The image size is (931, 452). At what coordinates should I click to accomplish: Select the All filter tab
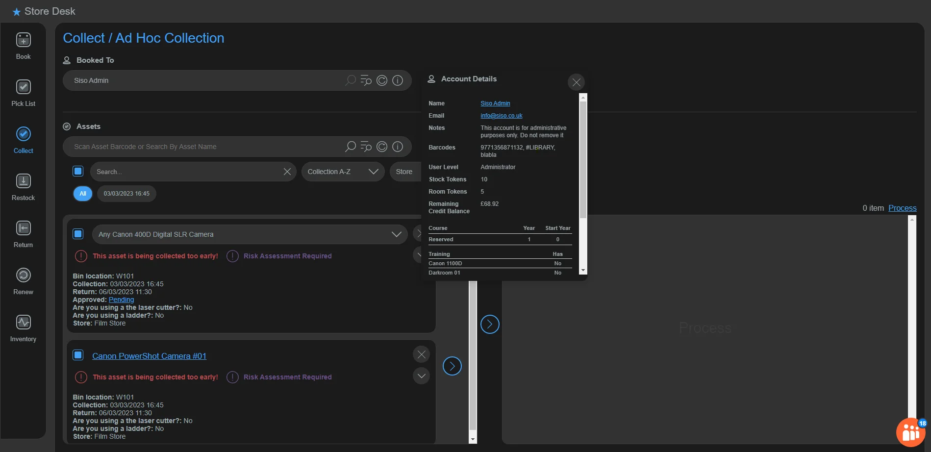tap(83, 194)
